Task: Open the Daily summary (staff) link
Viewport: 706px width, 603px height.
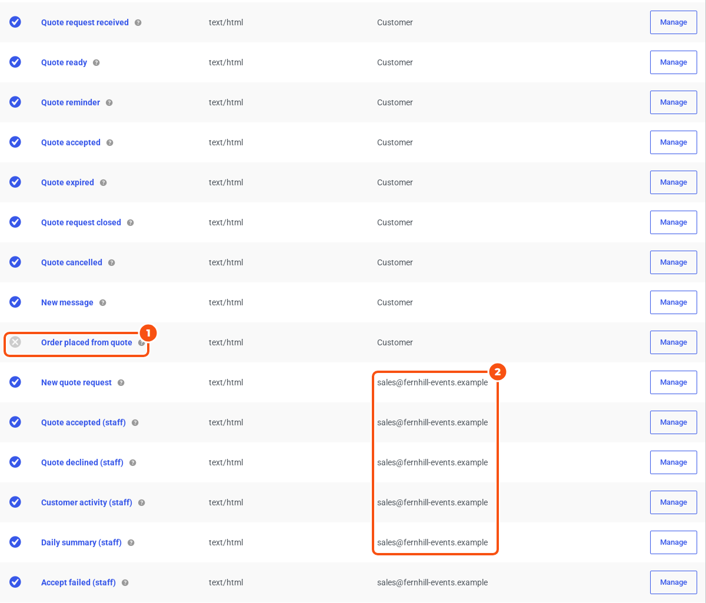Action: coord(81,542)
